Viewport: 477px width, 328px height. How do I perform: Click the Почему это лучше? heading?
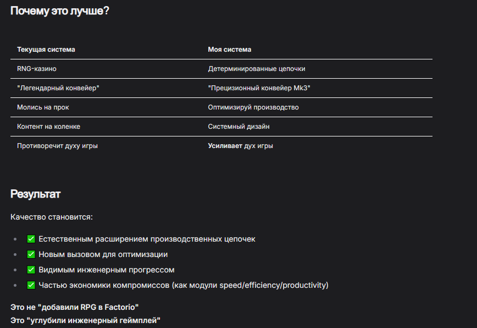(59, 11)
